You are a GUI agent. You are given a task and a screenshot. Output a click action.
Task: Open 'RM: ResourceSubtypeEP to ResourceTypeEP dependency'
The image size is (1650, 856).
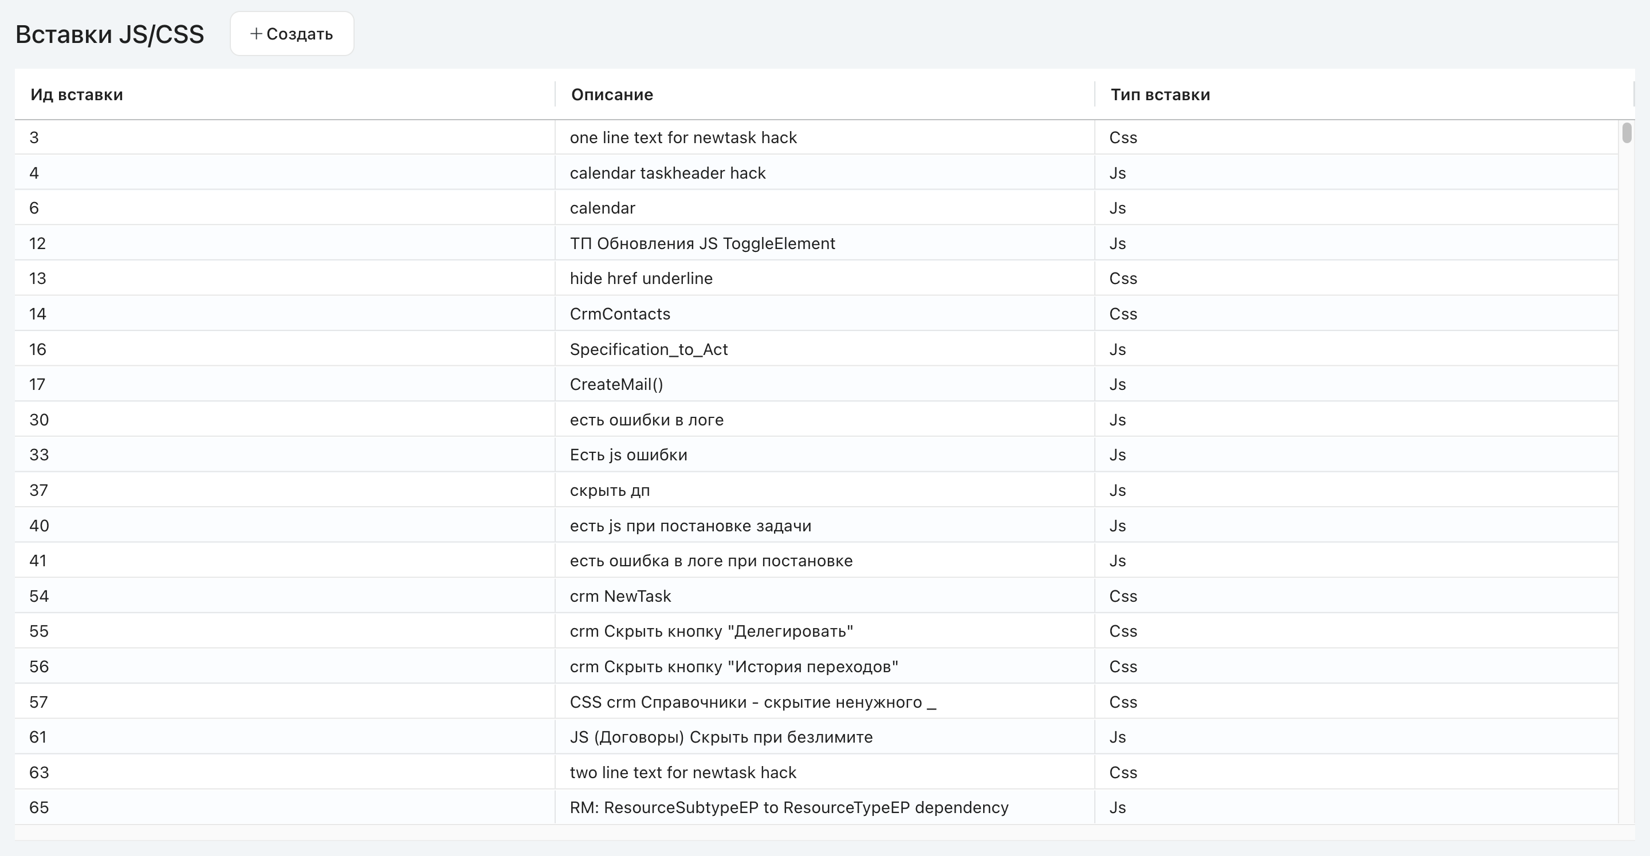pos(816,807)
